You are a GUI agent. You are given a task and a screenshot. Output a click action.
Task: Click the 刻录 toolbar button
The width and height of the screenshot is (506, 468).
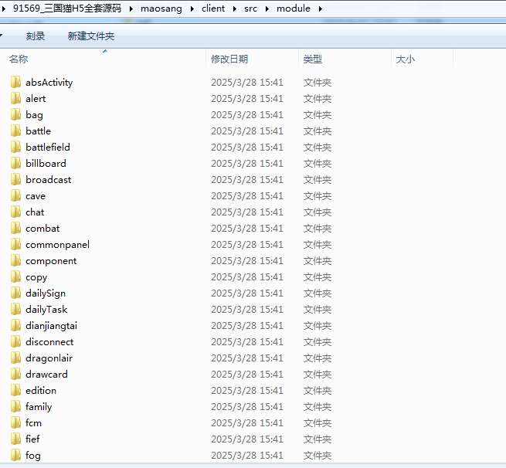click(36, 36)
